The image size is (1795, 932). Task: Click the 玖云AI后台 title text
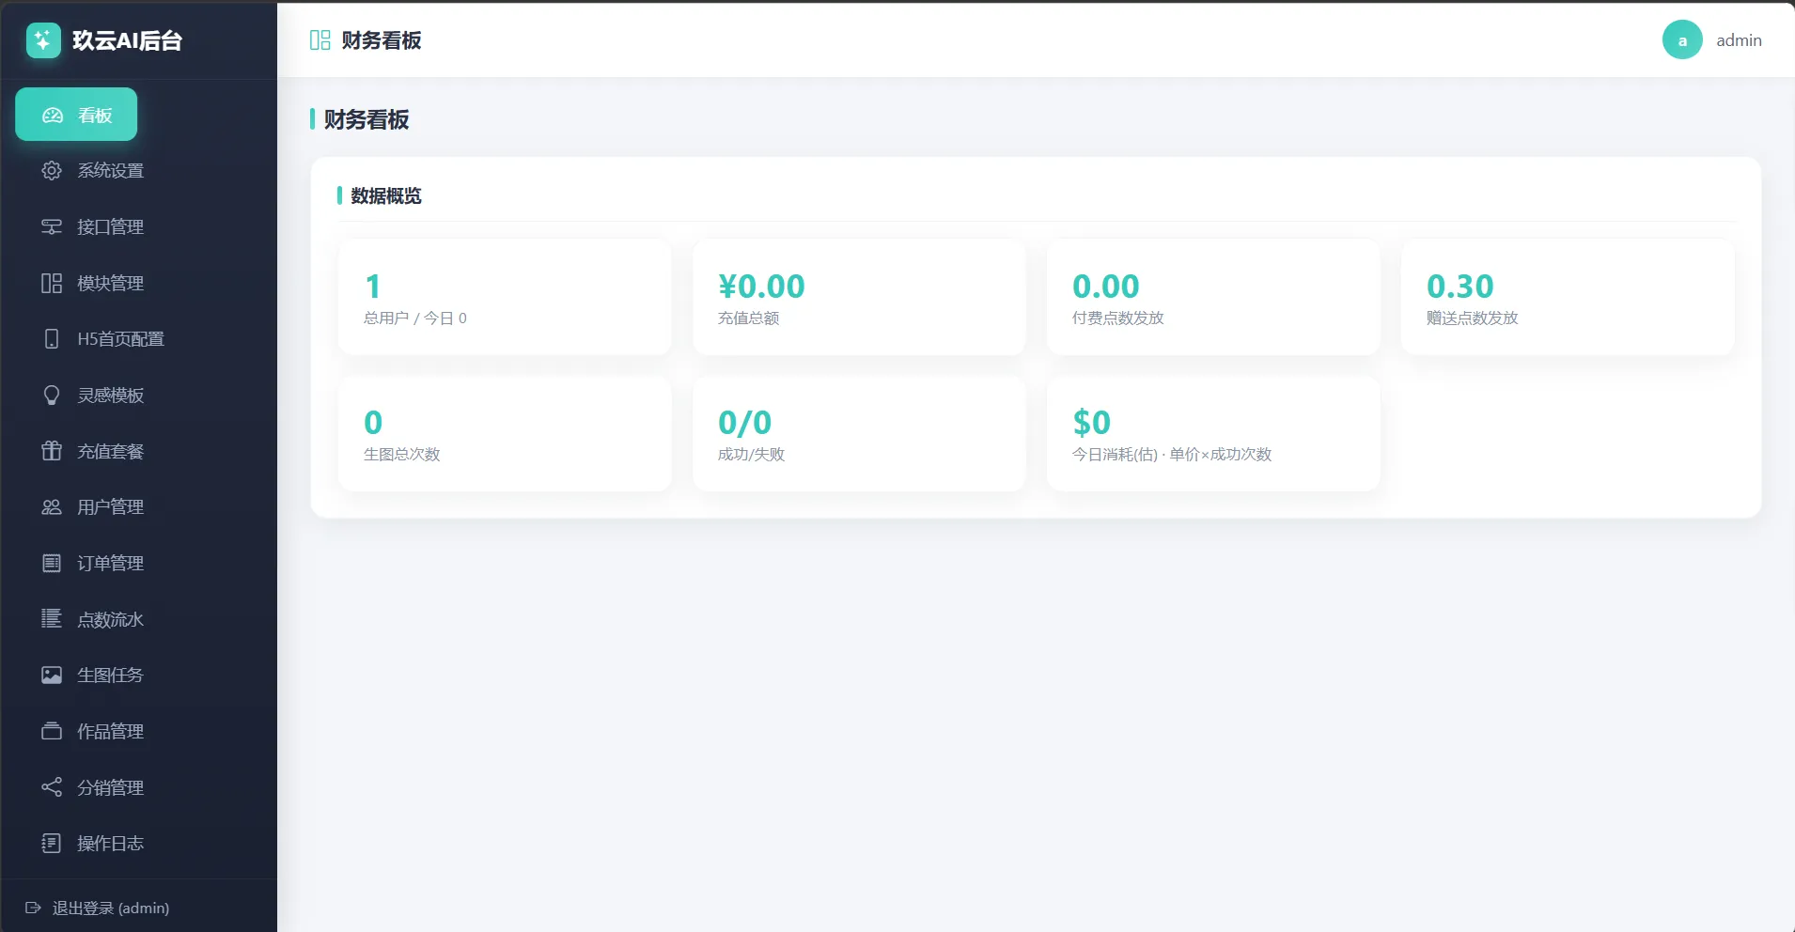(127, 40)
